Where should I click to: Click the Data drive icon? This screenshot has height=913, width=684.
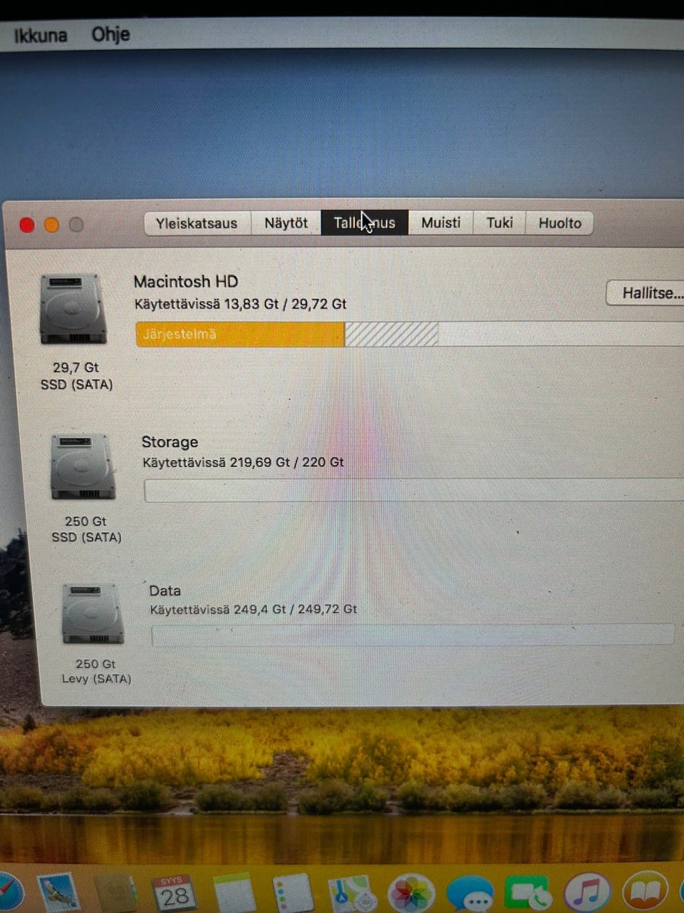[x=93, y=613]
